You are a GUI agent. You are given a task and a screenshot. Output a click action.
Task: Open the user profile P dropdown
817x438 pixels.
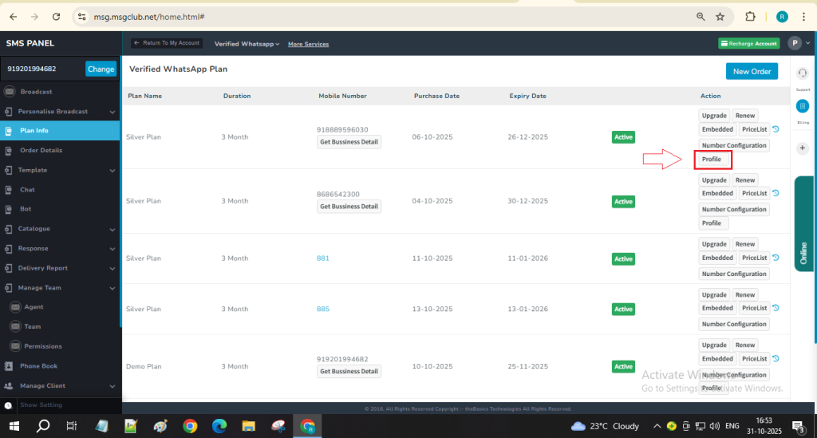(795, 44)
